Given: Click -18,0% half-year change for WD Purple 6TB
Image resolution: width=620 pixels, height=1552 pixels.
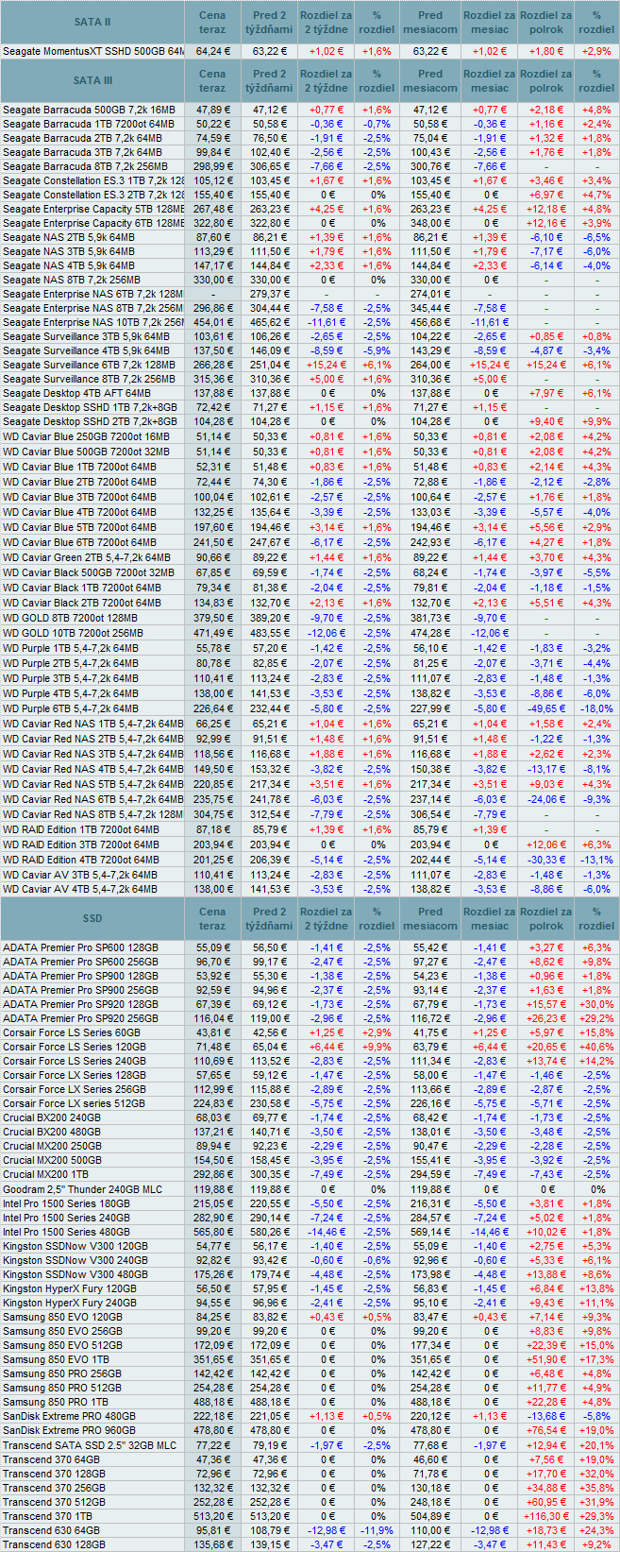Looking at the screenshot, I should point(596,708).
